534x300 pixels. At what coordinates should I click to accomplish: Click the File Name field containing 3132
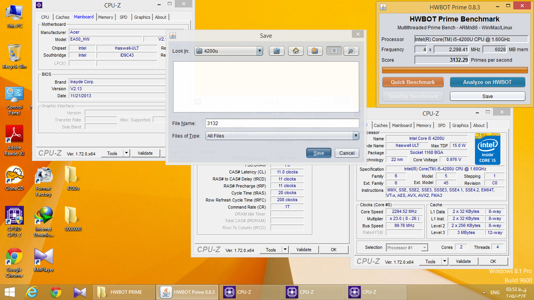coord(282,123)
